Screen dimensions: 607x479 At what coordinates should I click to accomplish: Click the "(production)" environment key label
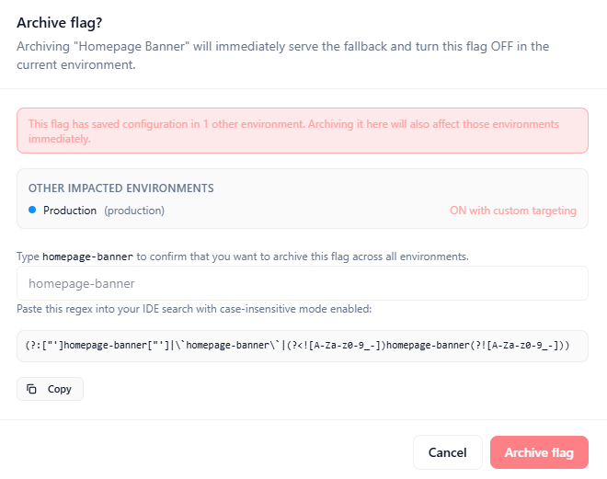coord(134,211)
